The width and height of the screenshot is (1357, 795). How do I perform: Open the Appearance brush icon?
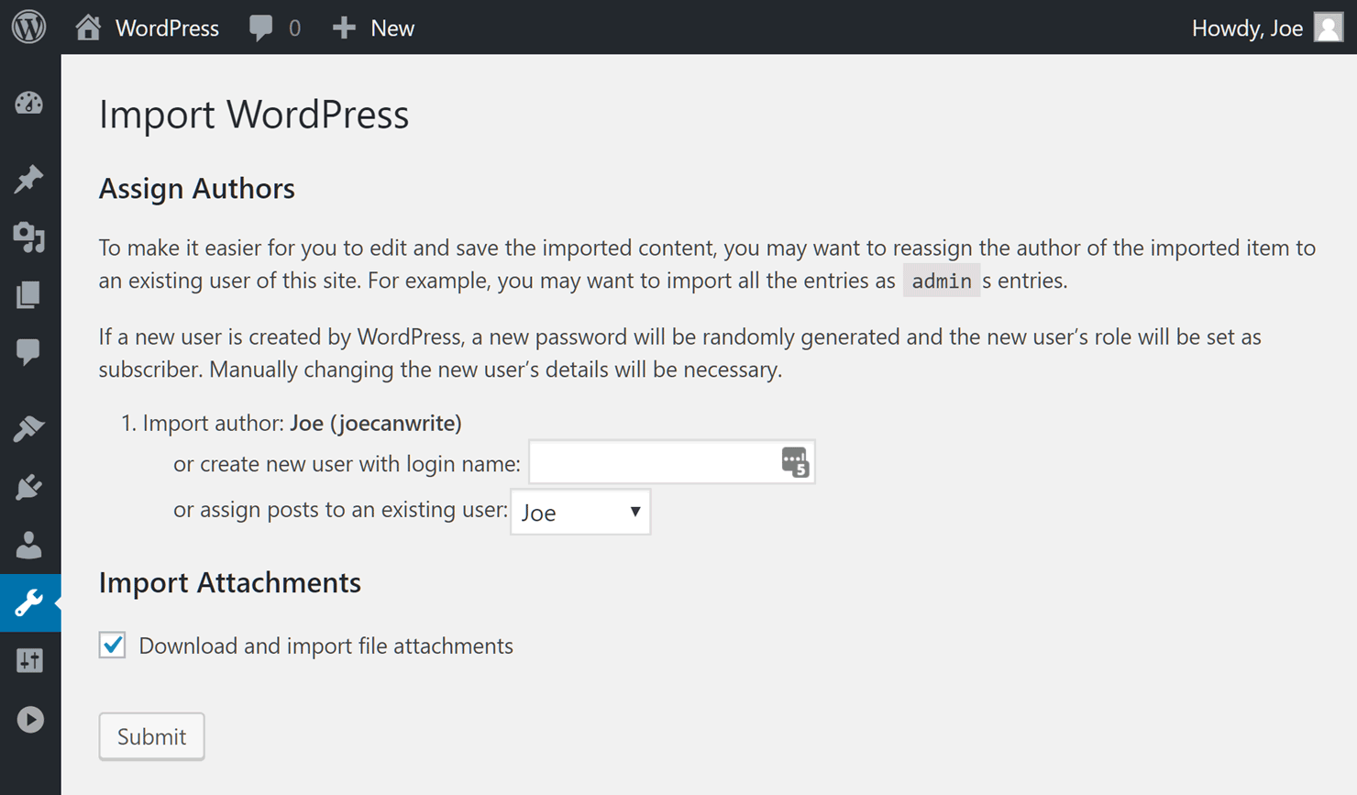coord(29,428)
